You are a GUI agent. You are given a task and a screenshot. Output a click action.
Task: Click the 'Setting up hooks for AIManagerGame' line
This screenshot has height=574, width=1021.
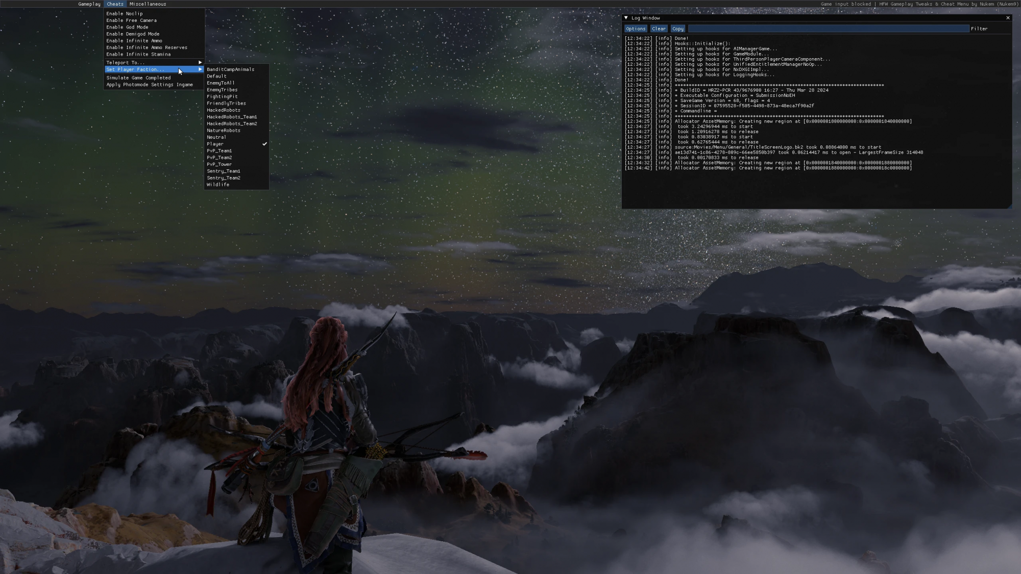pos(701,49)
